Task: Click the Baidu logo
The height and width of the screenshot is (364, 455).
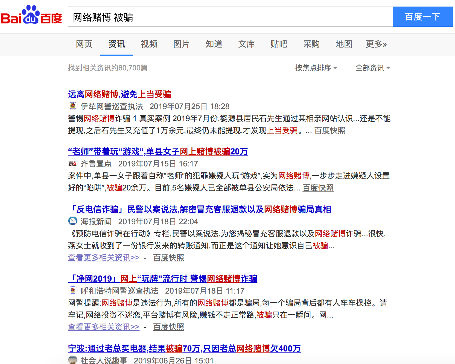Action: [x=31, y=15]
